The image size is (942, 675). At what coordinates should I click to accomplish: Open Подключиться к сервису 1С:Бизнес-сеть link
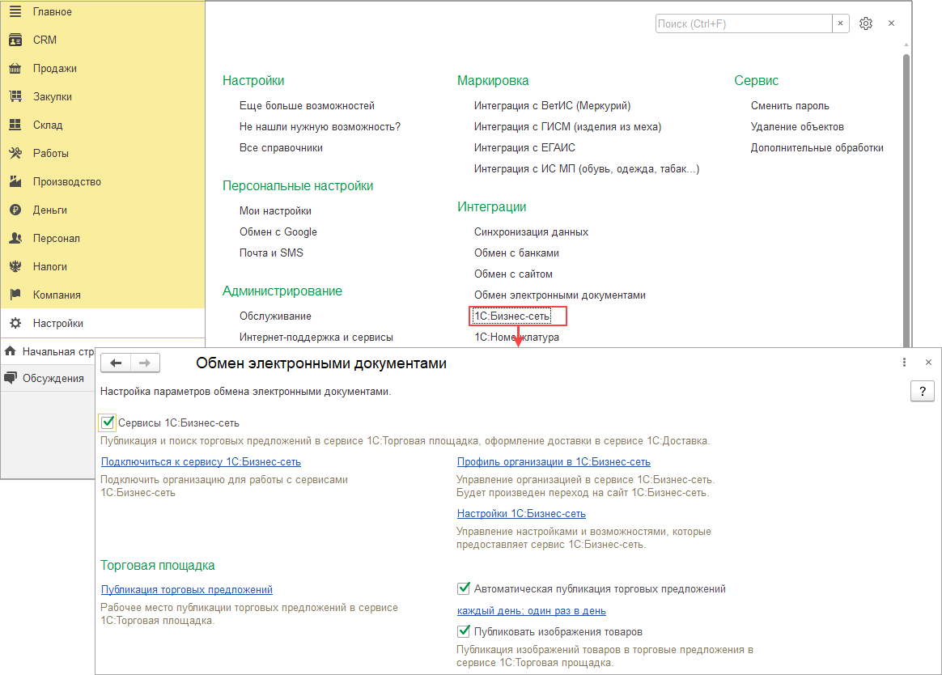[x=201, y=461]
